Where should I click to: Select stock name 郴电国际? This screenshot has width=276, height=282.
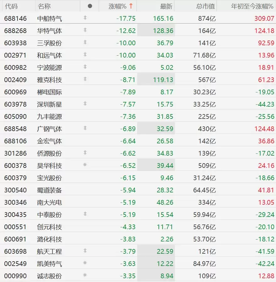tap(50, 92)
